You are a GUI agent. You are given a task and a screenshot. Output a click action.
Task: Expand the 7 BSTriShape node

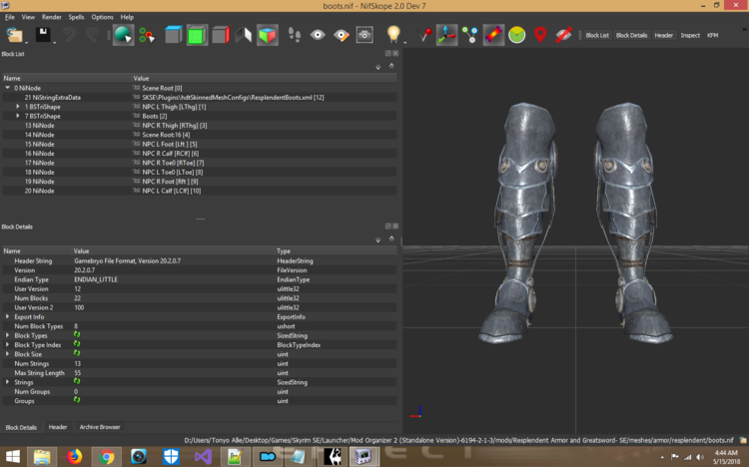click(18, 116)
